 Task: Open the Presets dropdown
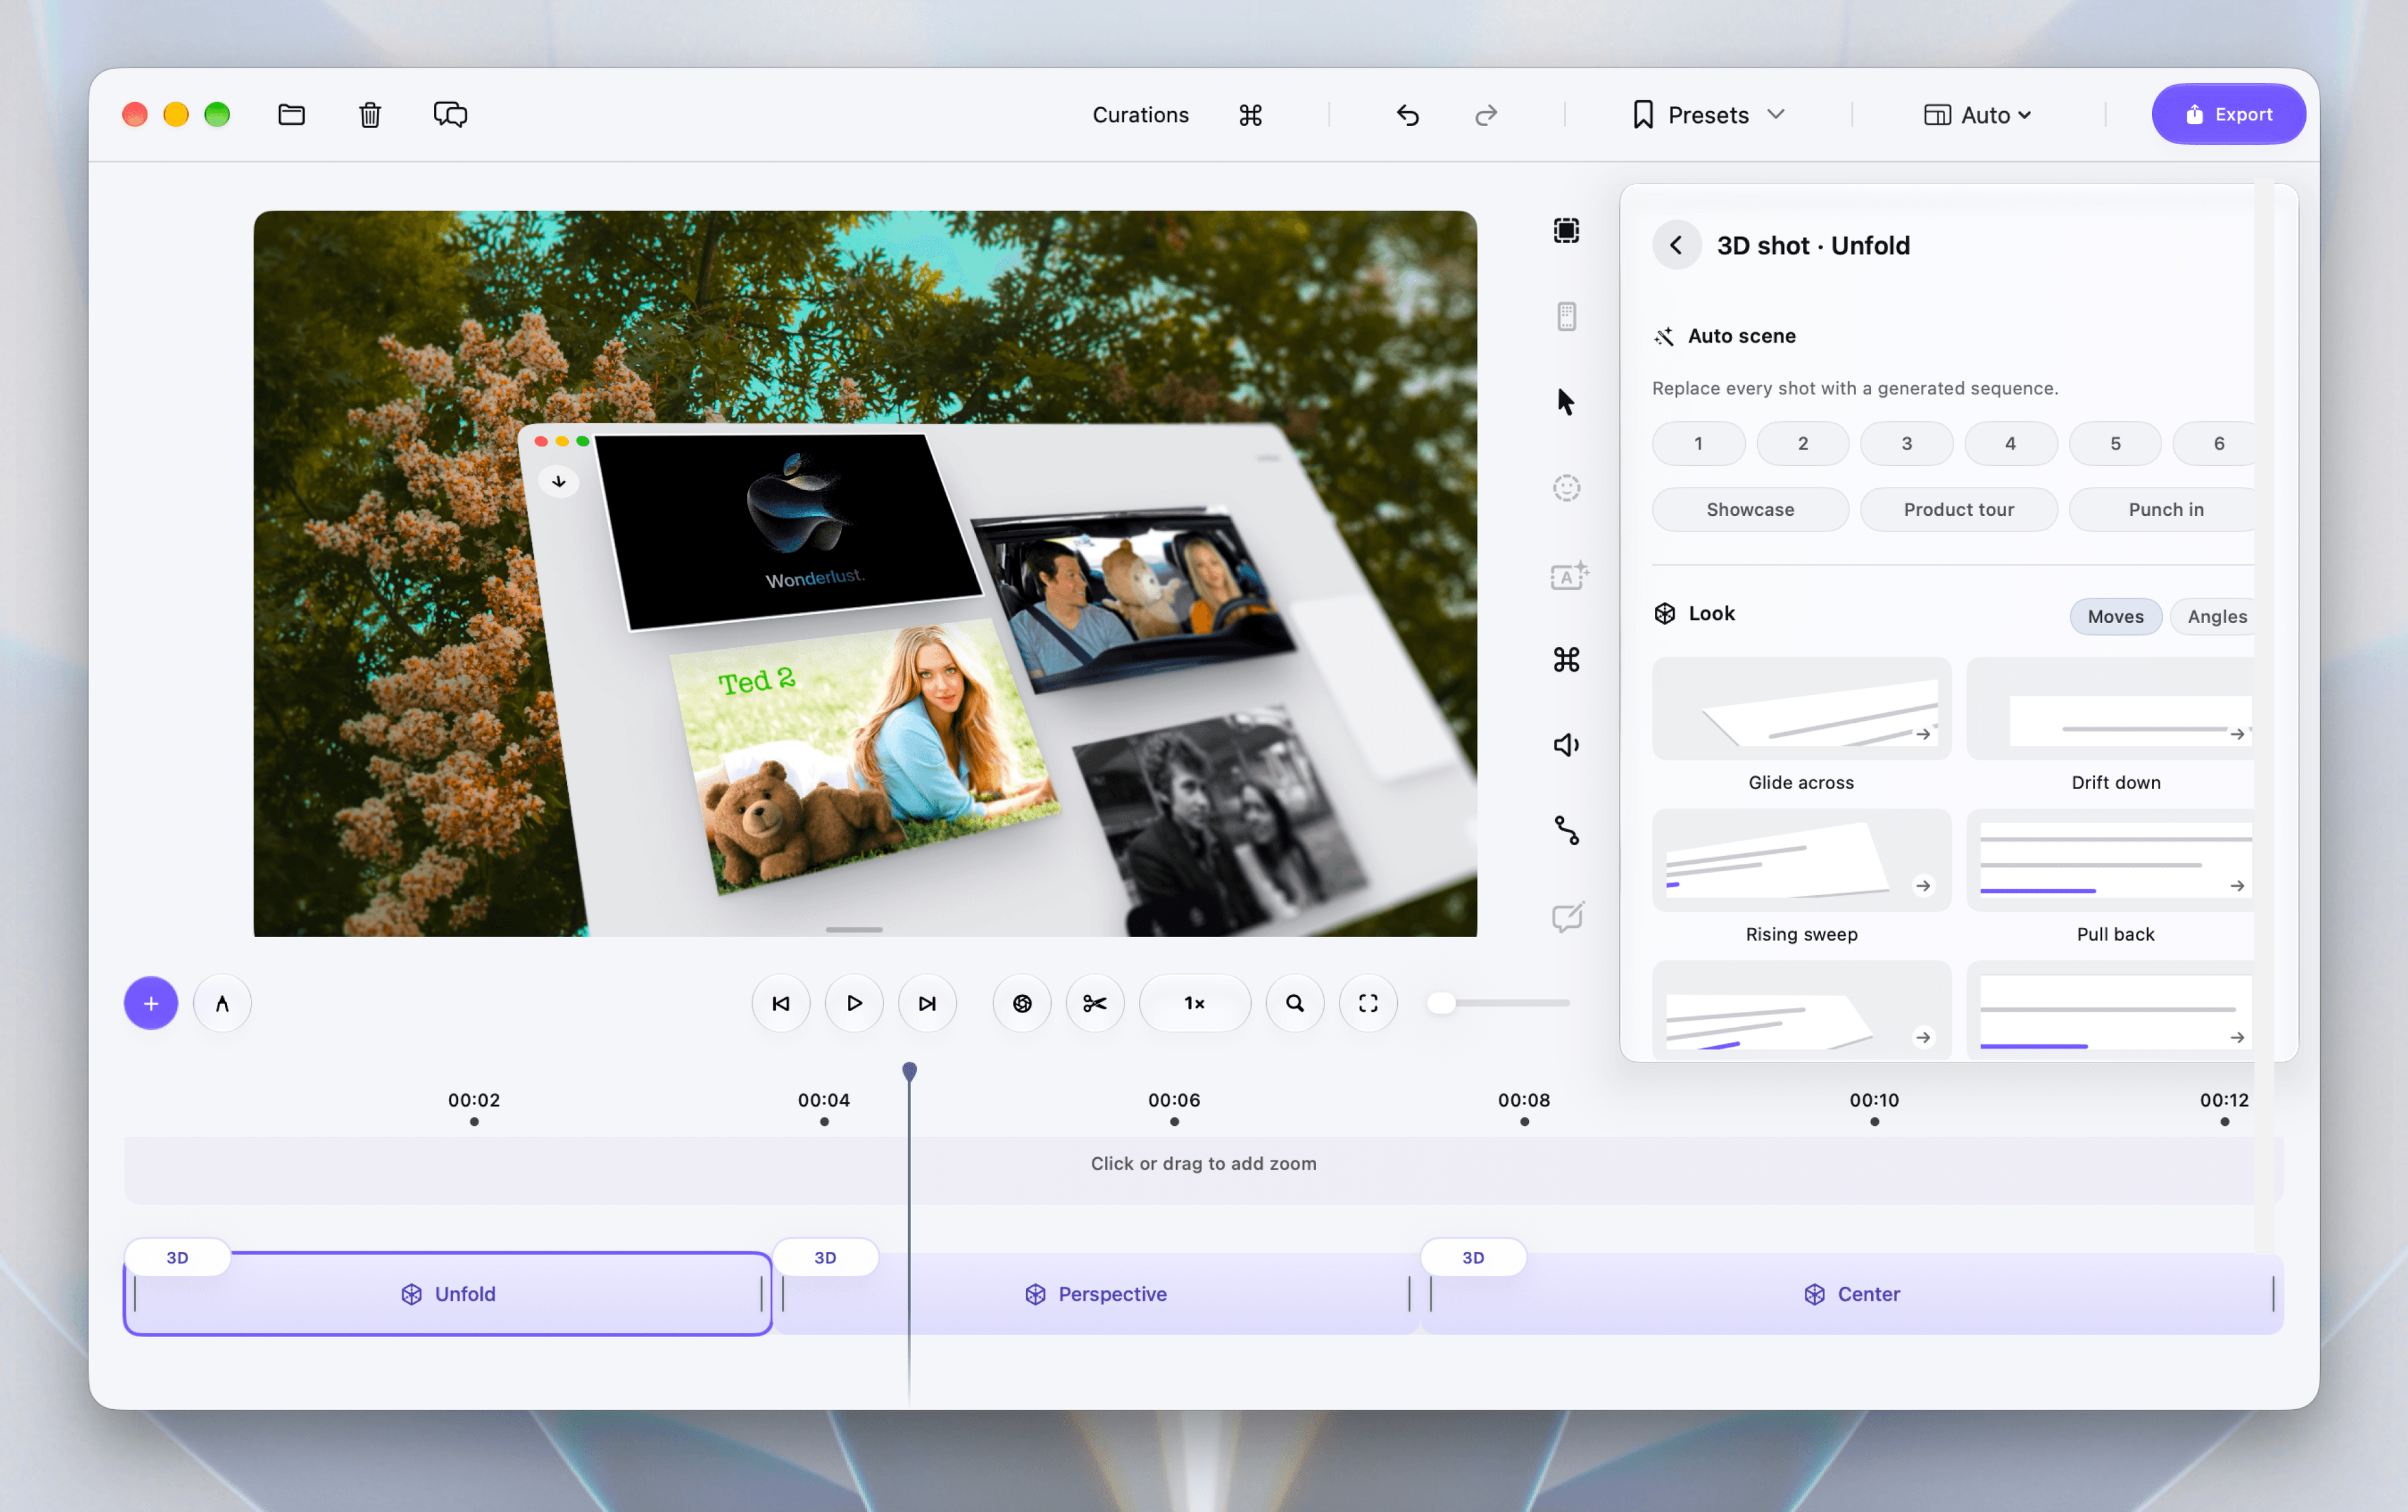(x=1708, y=115)
